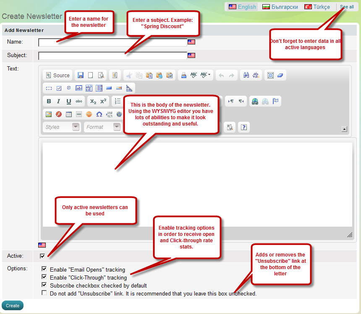
Task: Click the About help question-mark icon
Action: click(243, 127)
